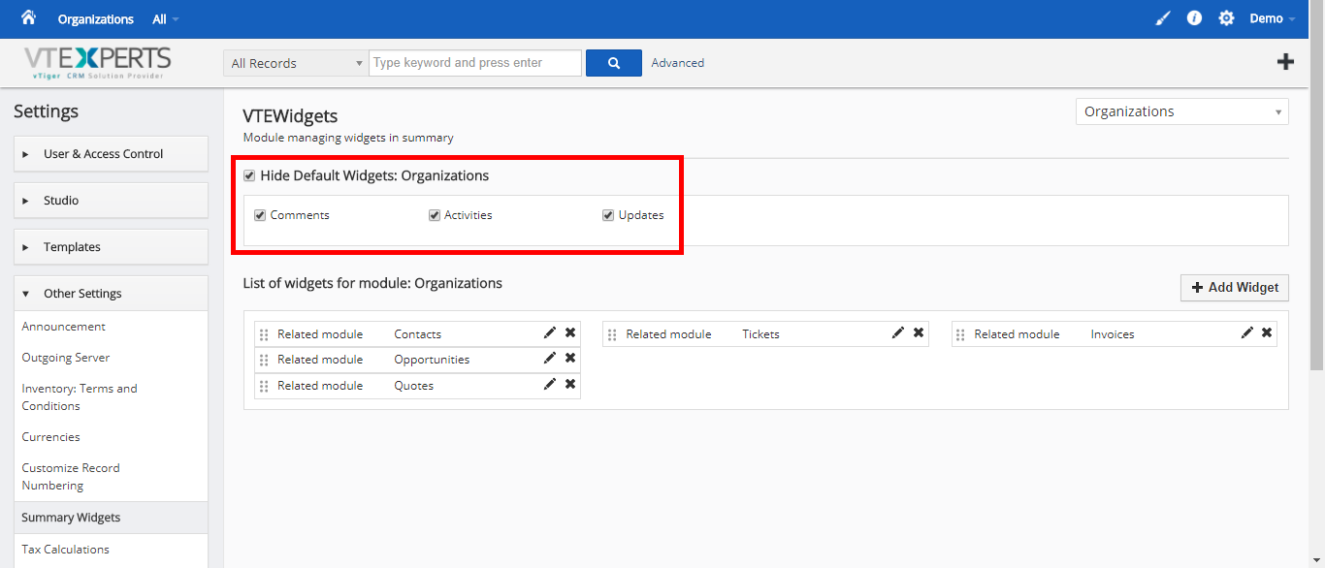Open the All Records dropdown
This screenshot has height=568, width=1325.
(295, 63)
